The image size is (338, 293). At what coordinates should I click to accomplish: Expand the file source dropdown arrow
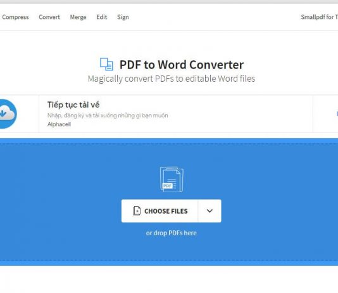click(210, 211)
